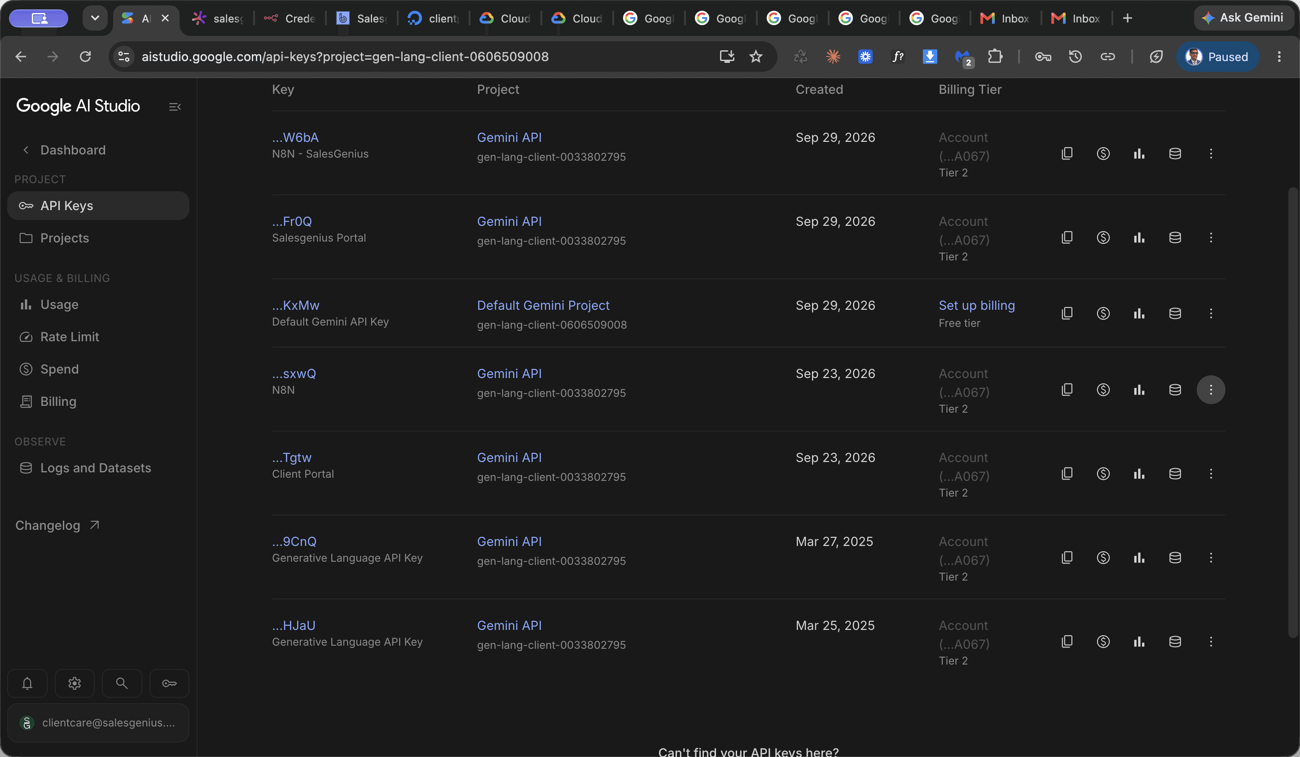The height and width of the screenshot is (757, 1300).
Task: Open spend for the ...Fr0Q key
Action: [x=1103, y=238]
